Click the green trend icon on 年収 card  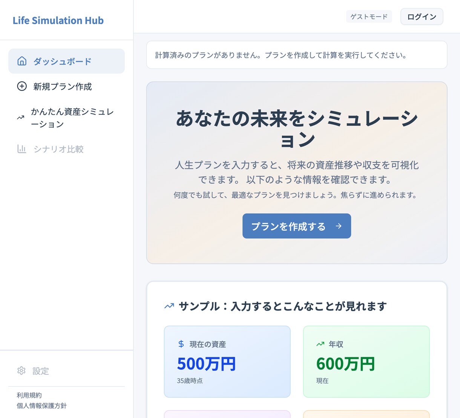tap(320, 344)
